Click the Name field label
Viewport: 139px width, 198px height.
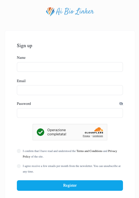pyautogui.click(x=21, y=58)
